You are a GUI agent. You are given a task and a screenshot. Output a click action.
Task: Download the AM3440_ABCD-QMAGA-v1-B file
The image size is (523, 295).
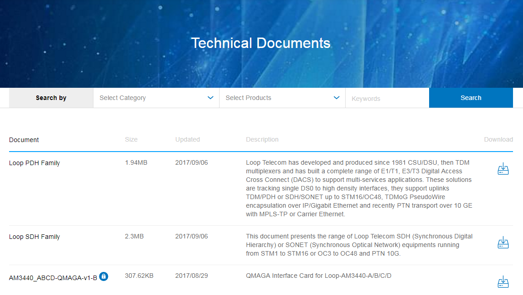click(x=503, y=281)
